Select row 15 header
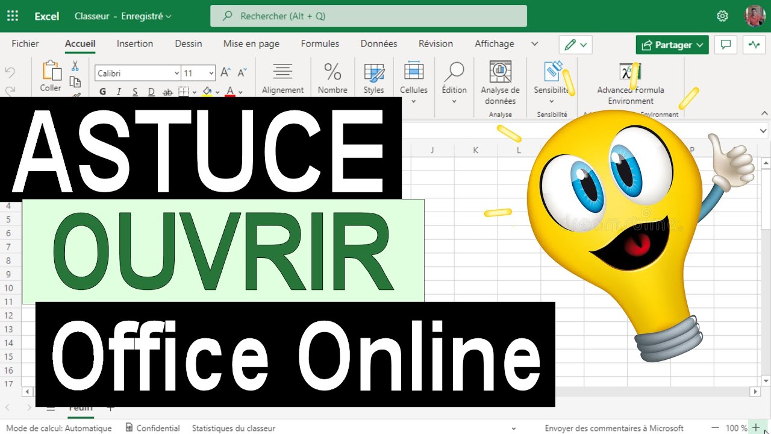The width and height of the screenshot is (771, 434). (x=8, y=356)
